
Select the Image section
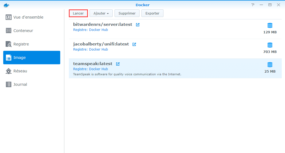pos(32,58)
